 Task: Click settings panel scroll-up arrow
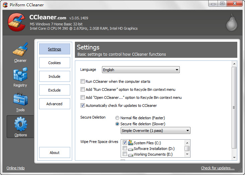point(234,64)
